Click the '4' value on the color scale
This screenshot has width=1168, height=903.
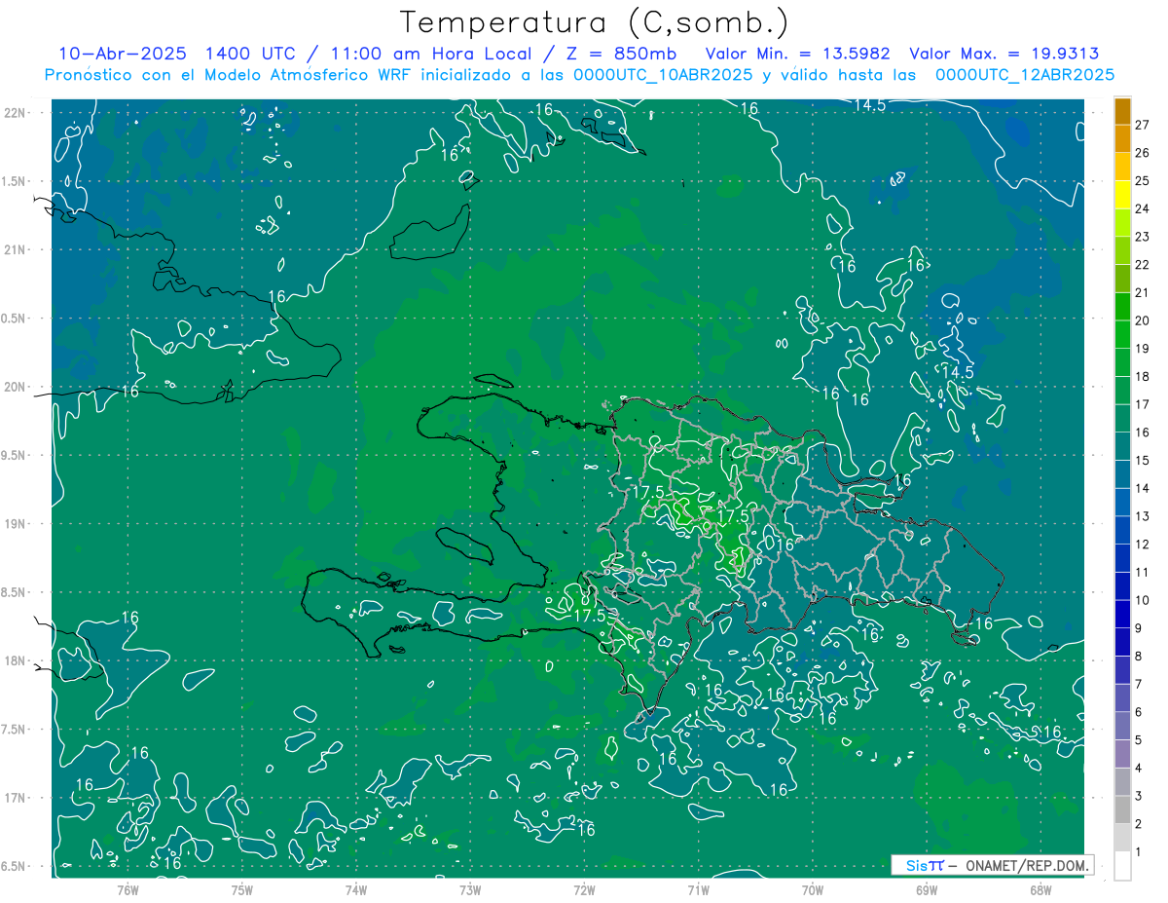pyautogui.click(x=1139, y=768)
